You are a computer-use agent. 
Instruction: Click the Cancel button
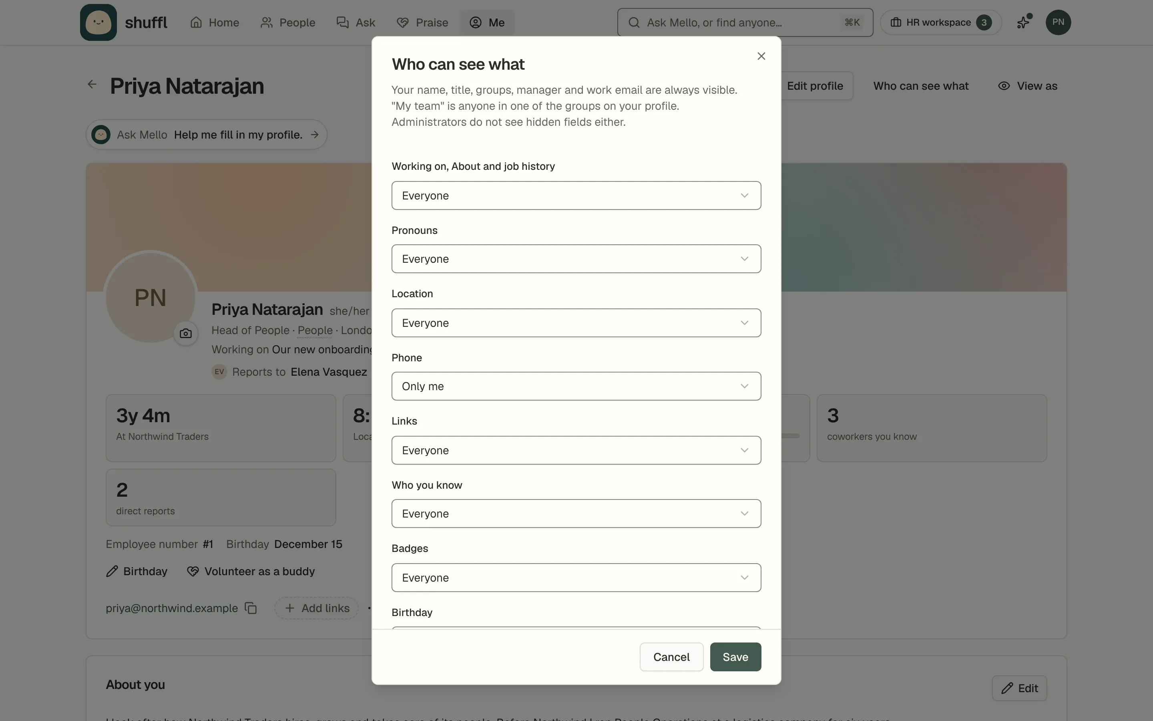coord(671,657)
